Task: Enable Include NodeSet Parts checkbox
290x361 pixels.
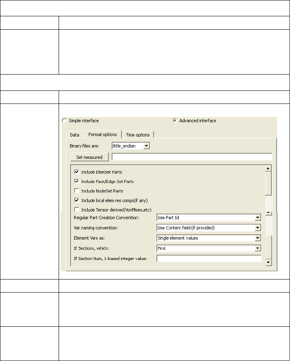Action: (77, 191)
